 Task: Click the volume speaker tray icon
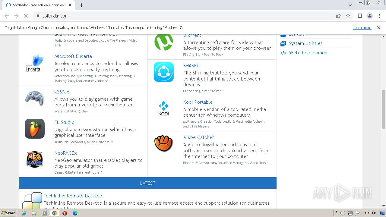pos(343,213)
